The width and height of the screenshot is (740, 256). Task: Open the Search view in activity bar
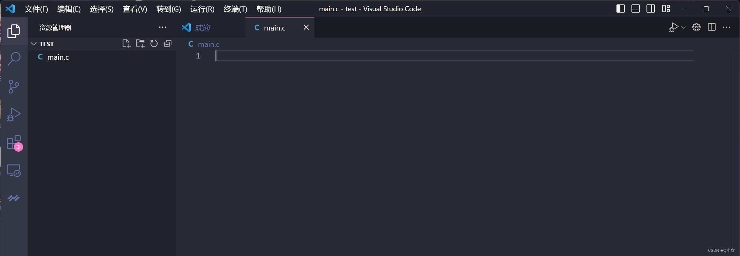tap(14, 59)
